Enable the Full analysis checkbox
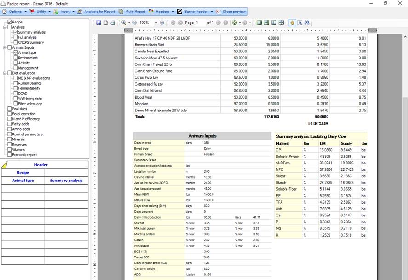Screen dimensions: 408x280 16,37
